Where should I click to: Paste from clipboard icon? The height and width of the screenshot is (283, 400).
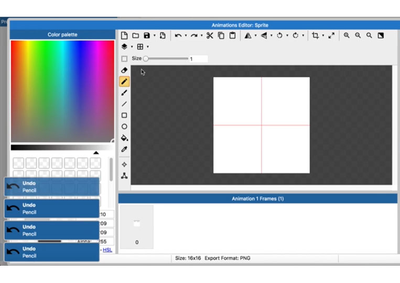point(232,36)
